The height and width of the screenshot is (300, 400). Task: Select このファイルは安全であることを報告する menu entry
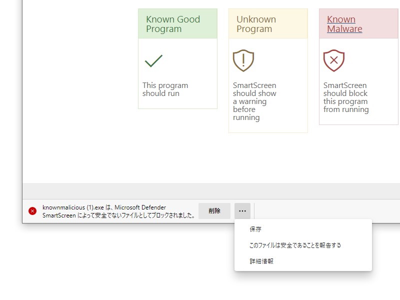(x=295, y=245)
